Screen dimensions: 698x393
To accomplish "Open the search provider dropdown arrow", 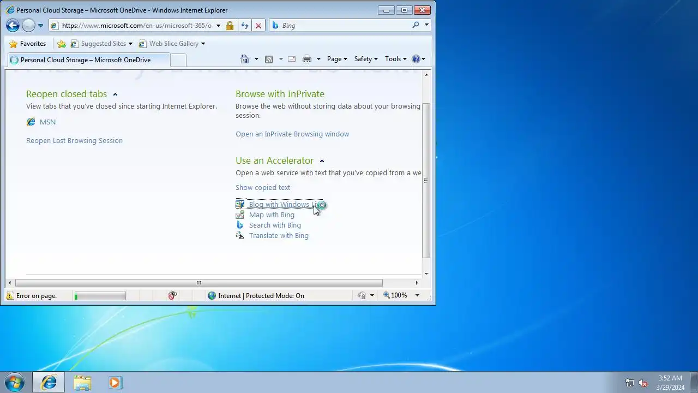I will (426, 25).
